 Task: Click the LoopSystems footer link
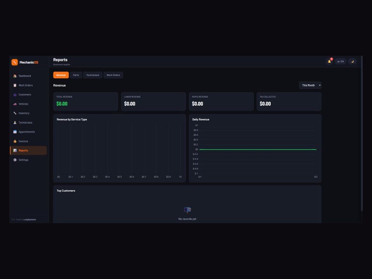point(30,220)
